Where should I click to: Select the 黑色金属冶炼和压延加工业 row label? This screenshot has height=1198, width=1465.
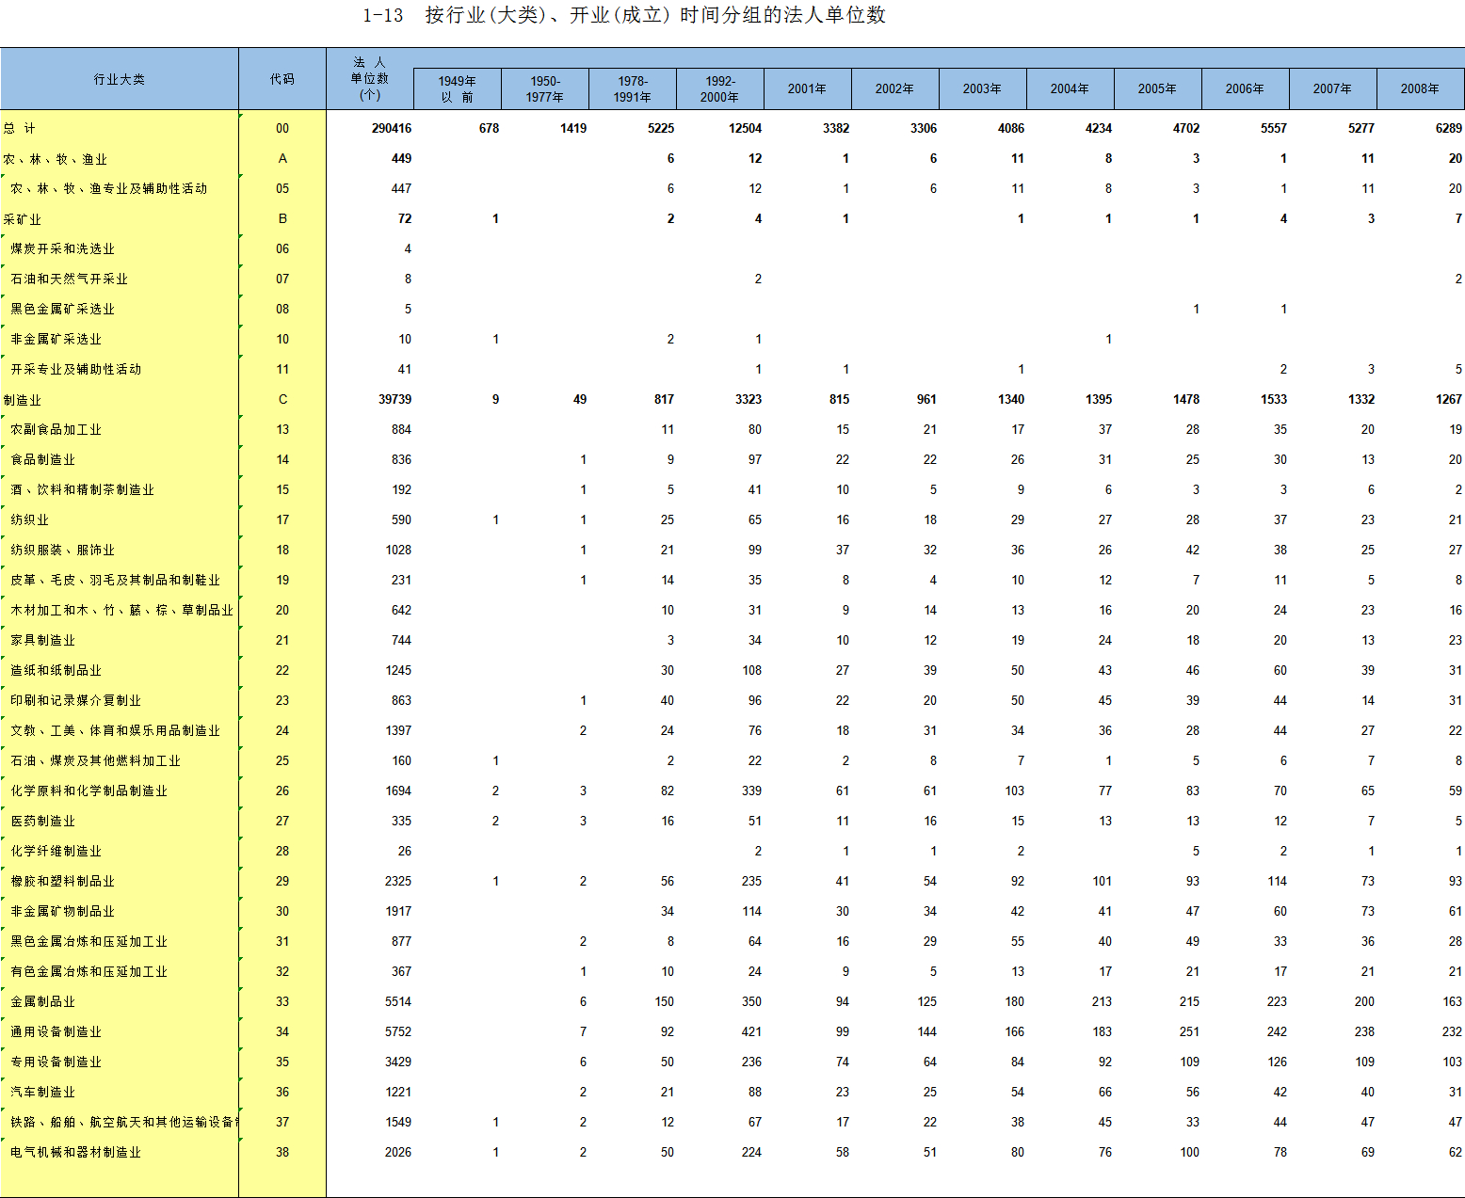click(x=89, y=942)
